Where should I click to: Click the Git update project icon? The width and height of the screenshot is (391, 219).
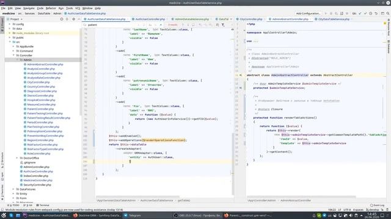coord(360,13)
